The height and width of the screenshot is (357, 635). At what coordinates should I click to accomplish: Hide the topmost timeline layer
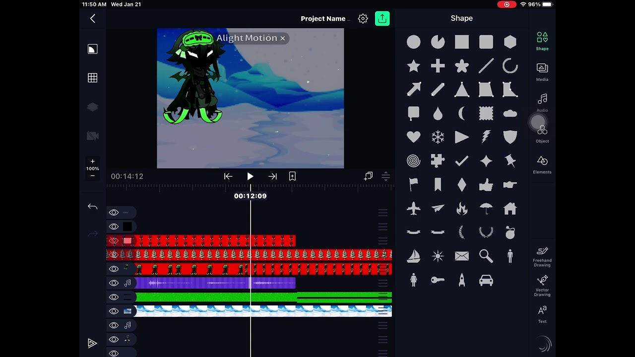pos(114,213)
